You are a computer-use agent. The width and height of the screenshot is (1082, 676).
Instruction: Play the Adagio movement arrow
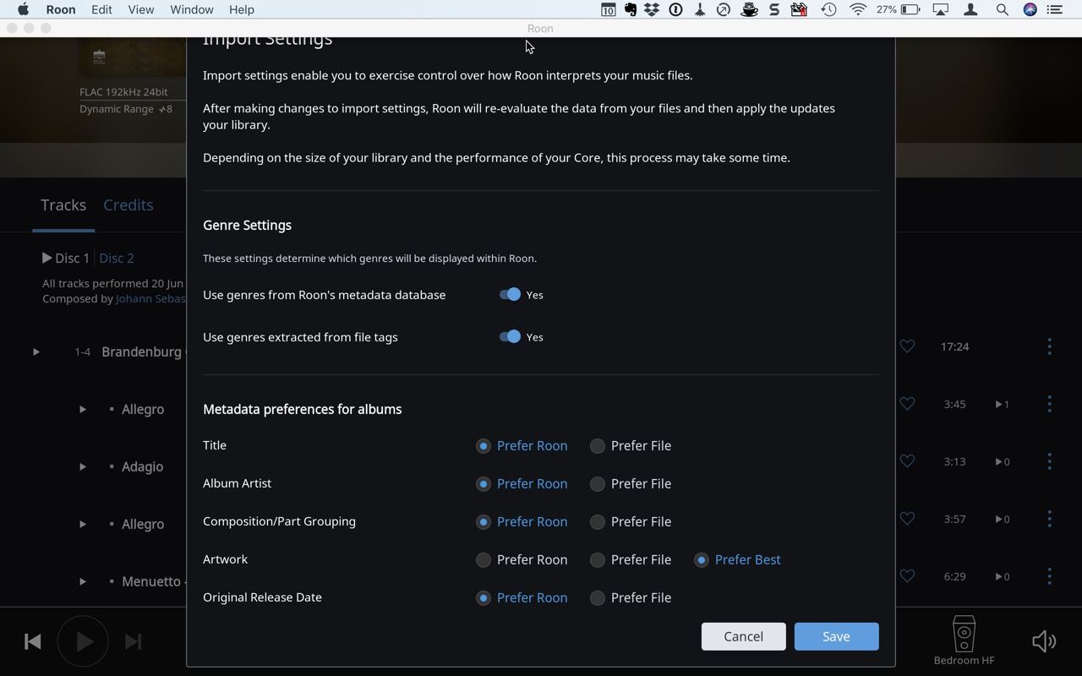coord(83,466)
